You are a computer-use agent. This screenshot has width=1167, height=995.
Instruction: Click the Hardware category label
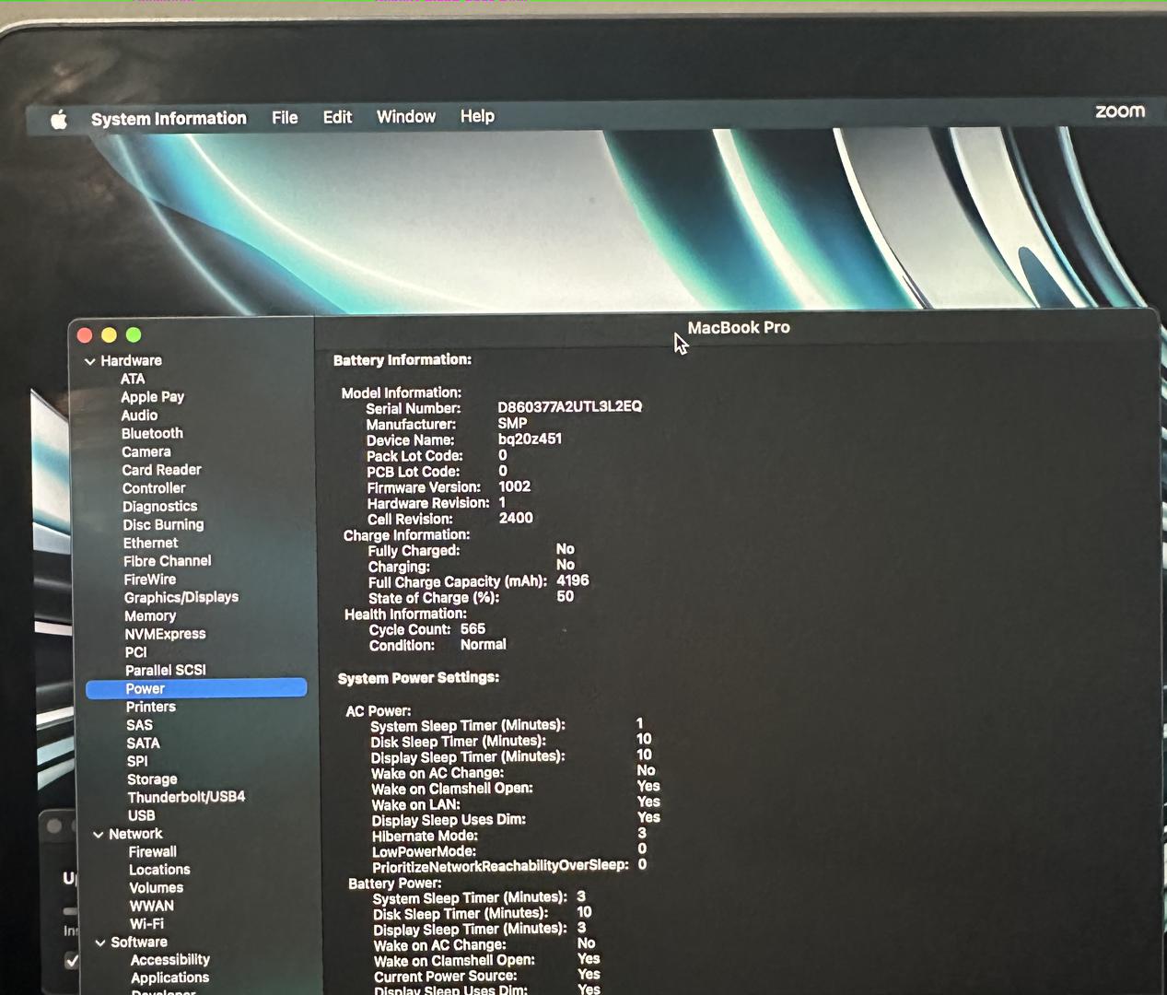pyautogui.click(x=131, y=361)
